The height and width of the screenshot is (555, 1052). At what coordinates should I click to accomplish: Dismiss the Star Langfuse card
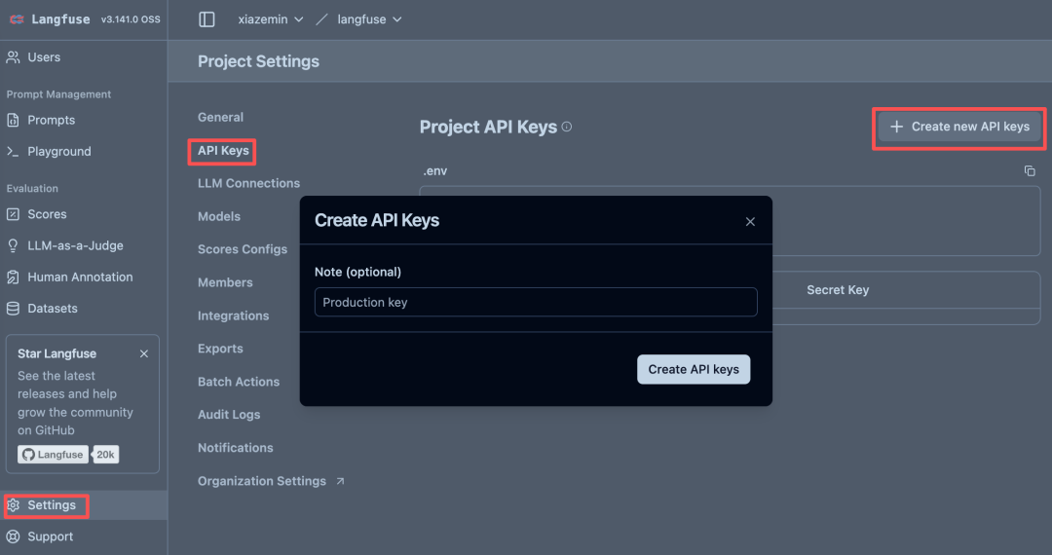coord(143,353)
